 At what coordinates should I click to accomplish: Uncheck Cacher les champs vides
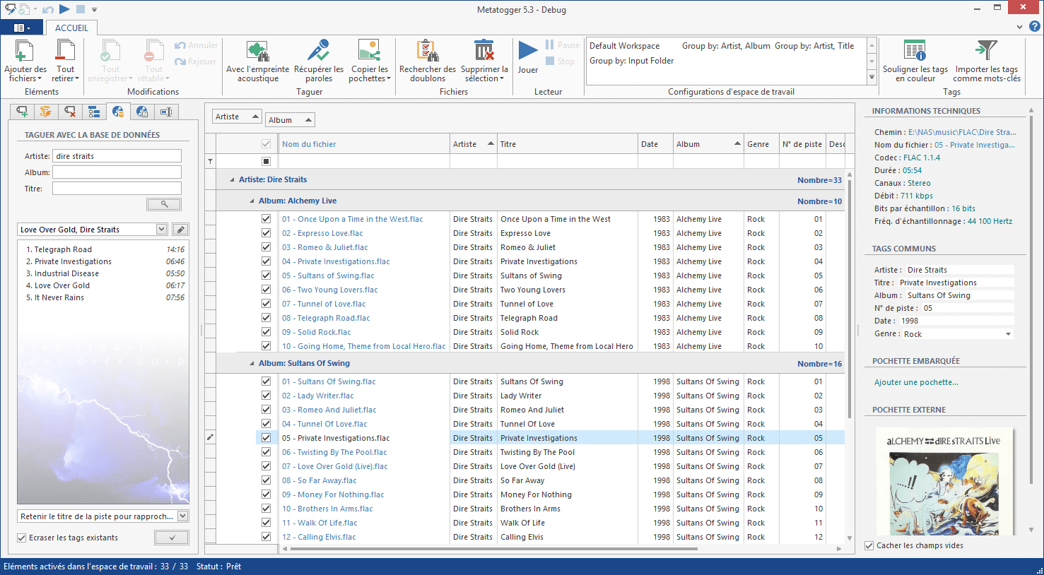pos(869,546)
